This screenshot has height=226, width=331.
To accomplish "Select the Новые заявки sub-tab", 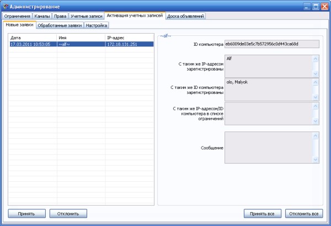I will tap(19, 25).
